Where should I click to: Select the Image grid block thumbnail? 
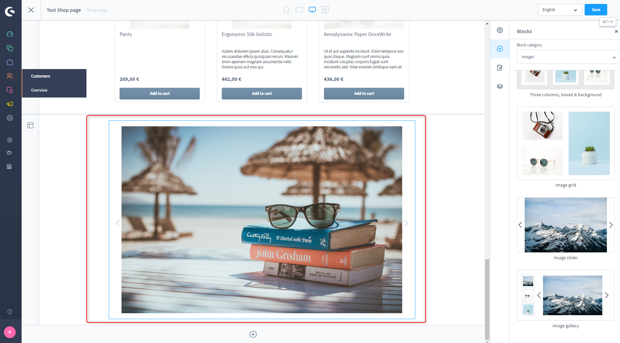[566, 143]
